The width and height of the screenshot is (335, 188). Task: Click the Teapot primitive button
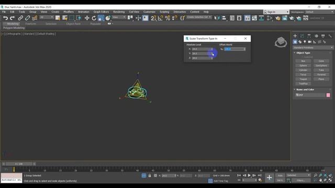click(303, 79)
